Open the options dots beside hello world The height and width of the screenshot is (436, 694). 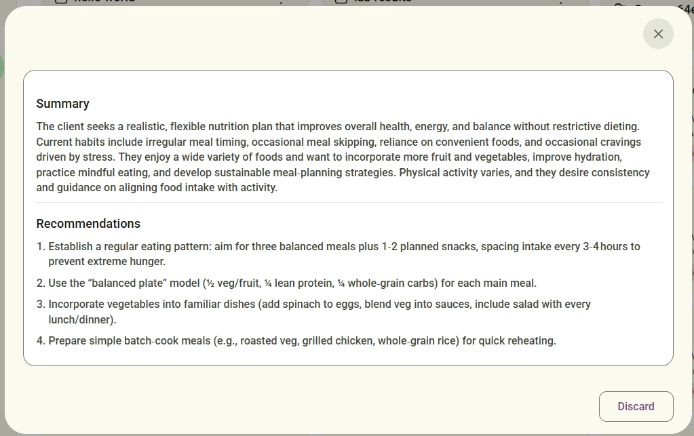(x=281, y=3)
